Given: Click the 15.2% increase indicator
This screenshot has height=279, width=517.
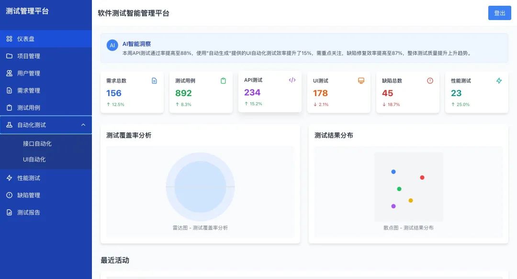Looking at the screenshot, I should tap(253, 104).
